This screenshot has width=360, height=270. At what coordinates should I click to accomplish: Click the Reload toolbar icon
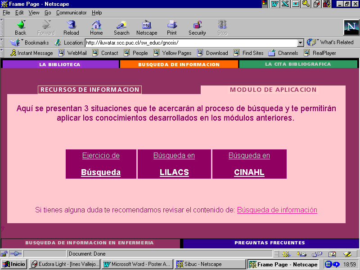point(71,27)
